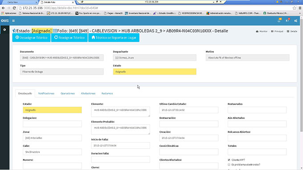The height and width of the screenshot is (170, 303).
Task: Click the Zona input field showing Arboledas
Action: tap(52, 138)
